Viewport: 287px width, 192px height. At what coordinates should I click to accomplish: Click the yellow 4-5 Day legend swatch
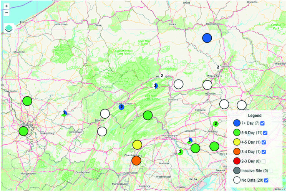[237, 142]
